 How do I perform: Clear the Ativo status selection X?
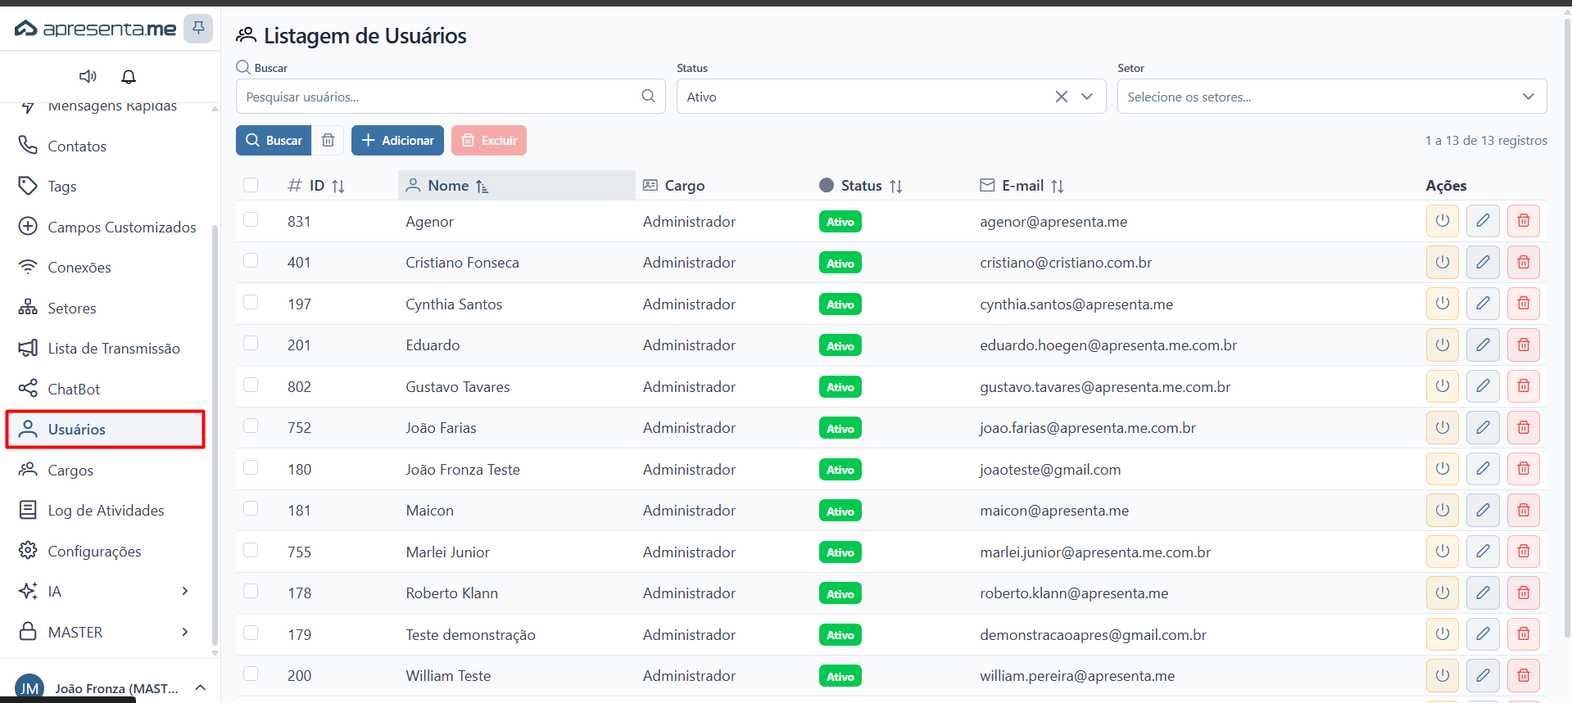(x=1061, y=97)
